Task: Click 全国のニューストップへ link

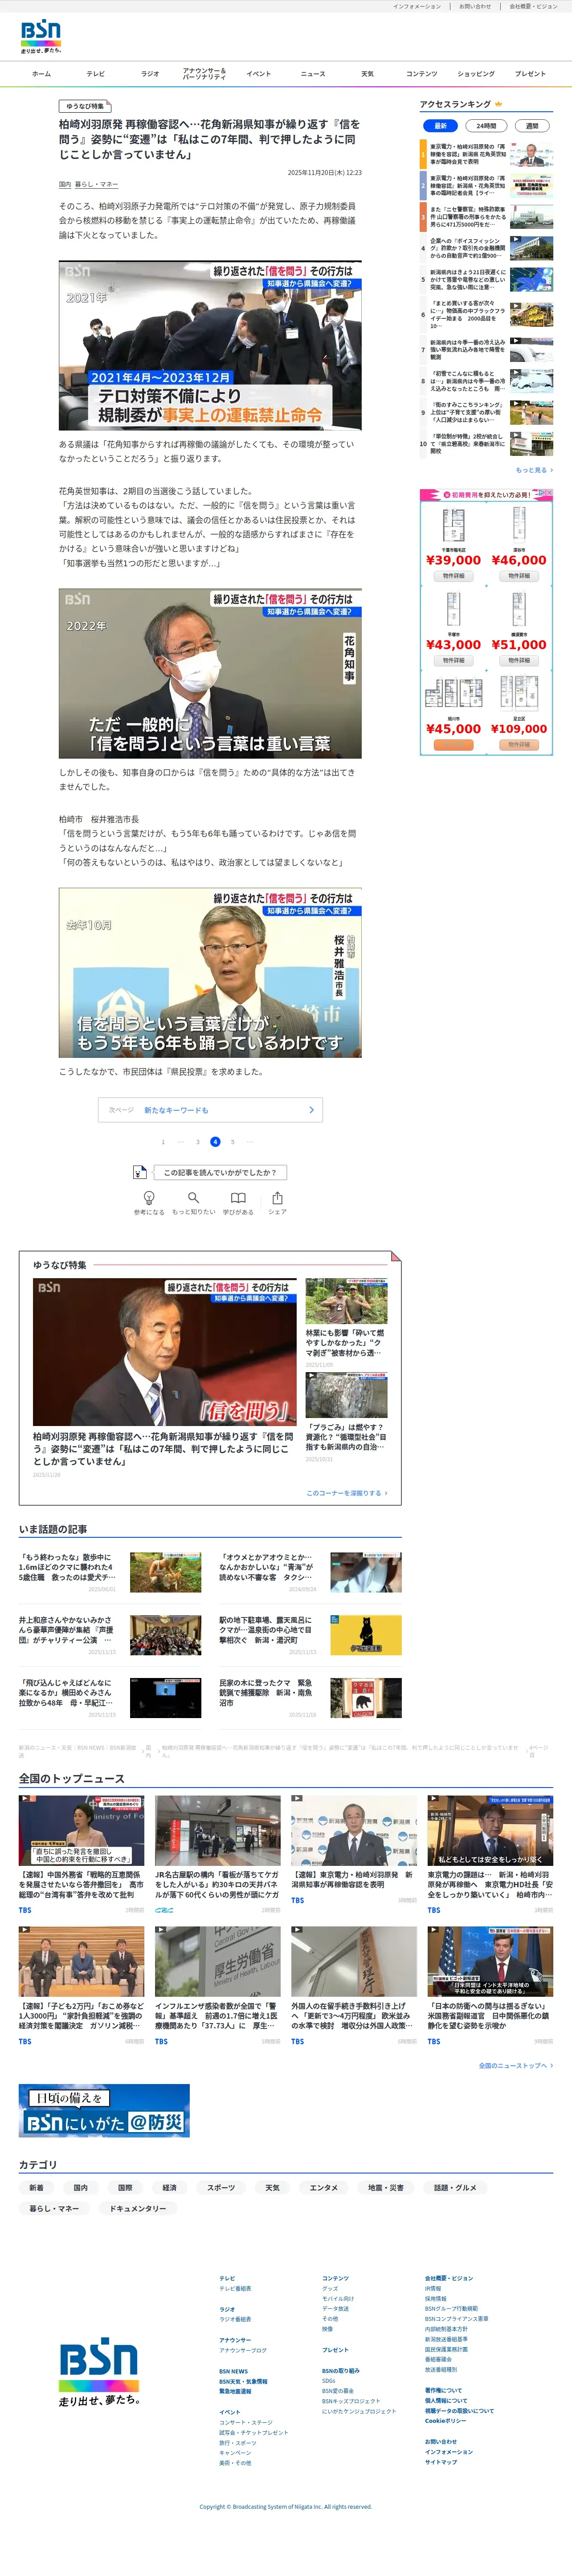Action: point(515,2065)
